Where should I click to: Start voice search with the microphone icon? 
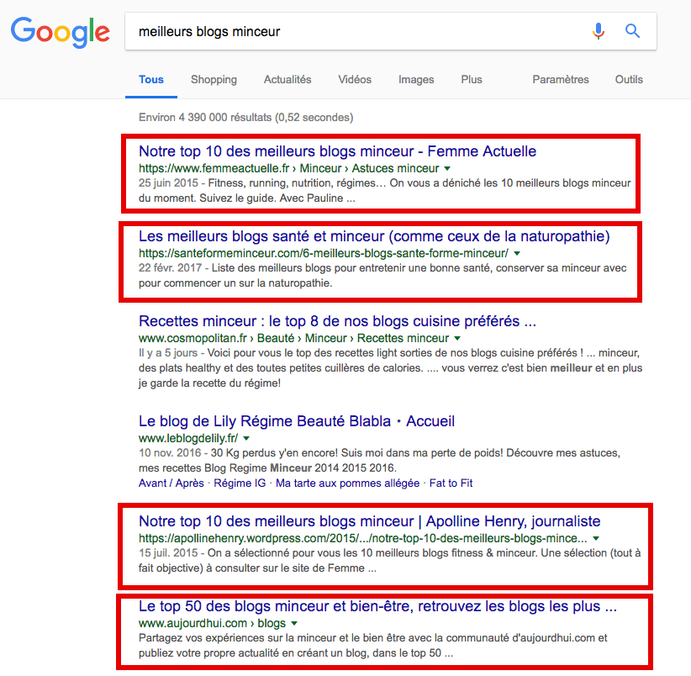coord(599,31)
